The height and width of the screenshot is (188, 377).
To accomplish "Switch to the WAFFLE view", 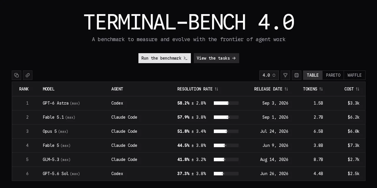I will point(355,75).
